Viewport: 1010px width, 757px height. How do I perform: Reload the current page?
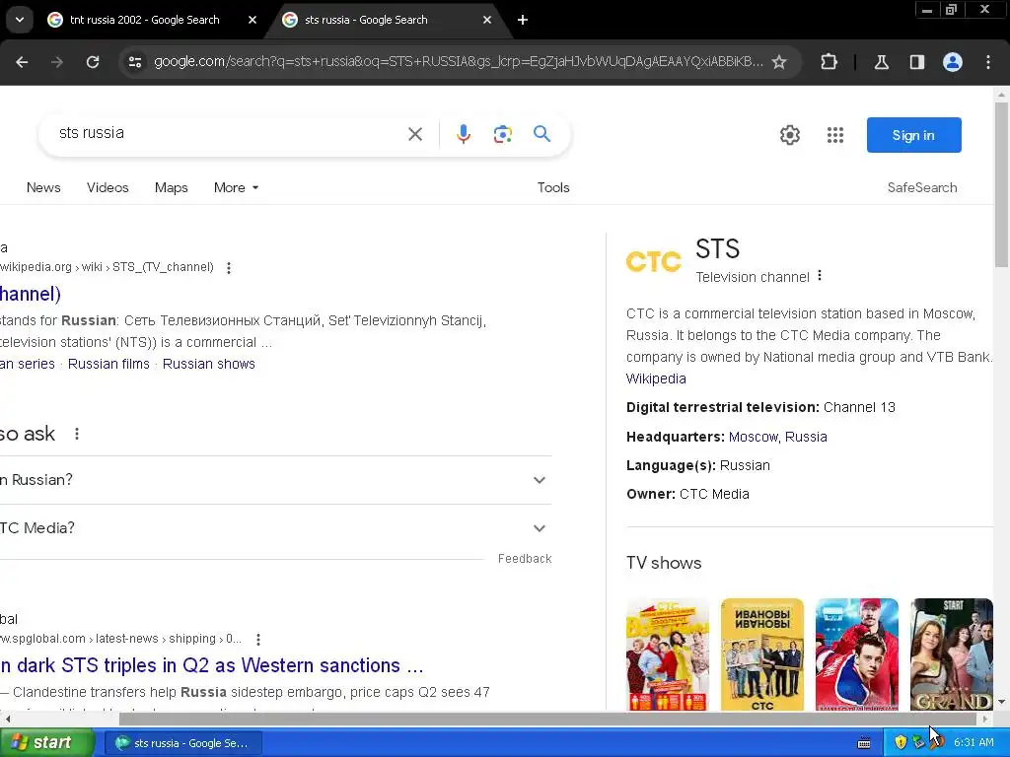point(93,62)
